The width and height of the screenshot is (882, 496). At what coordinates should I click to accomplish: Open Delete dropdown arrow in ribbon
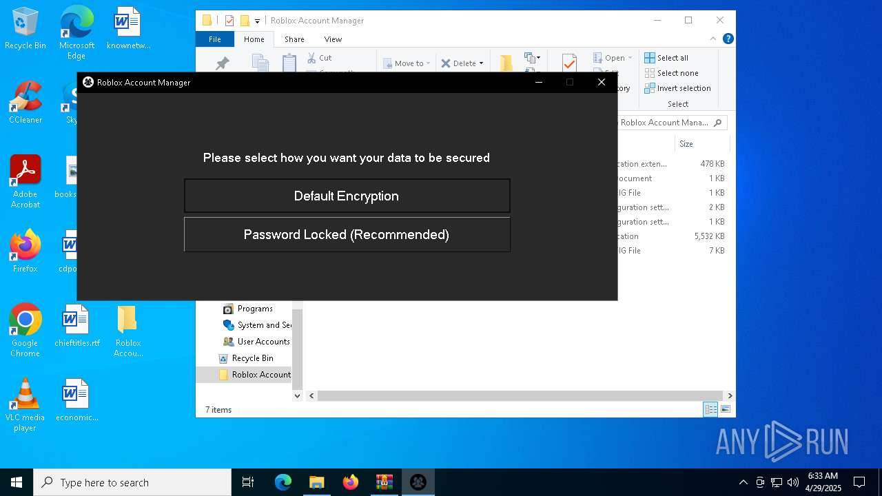point(481,63)
